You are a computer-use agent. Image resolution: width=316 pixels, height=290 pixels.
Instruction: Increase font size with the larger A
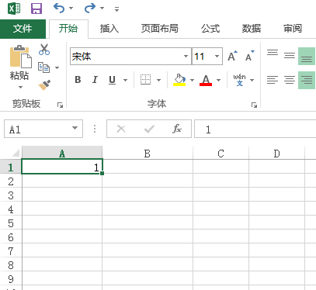pos(232,56)
